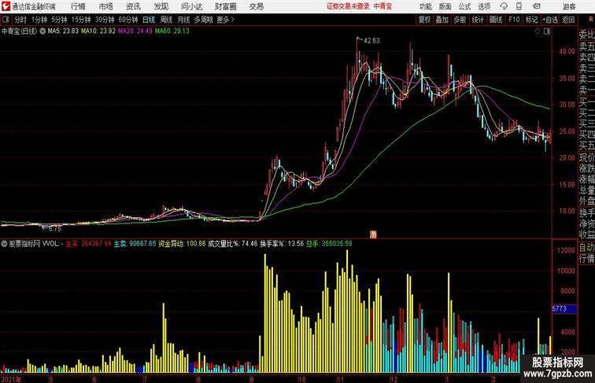
Task: Click the small orange 游 marker on chart bottom
Action: tap(373, 234)
